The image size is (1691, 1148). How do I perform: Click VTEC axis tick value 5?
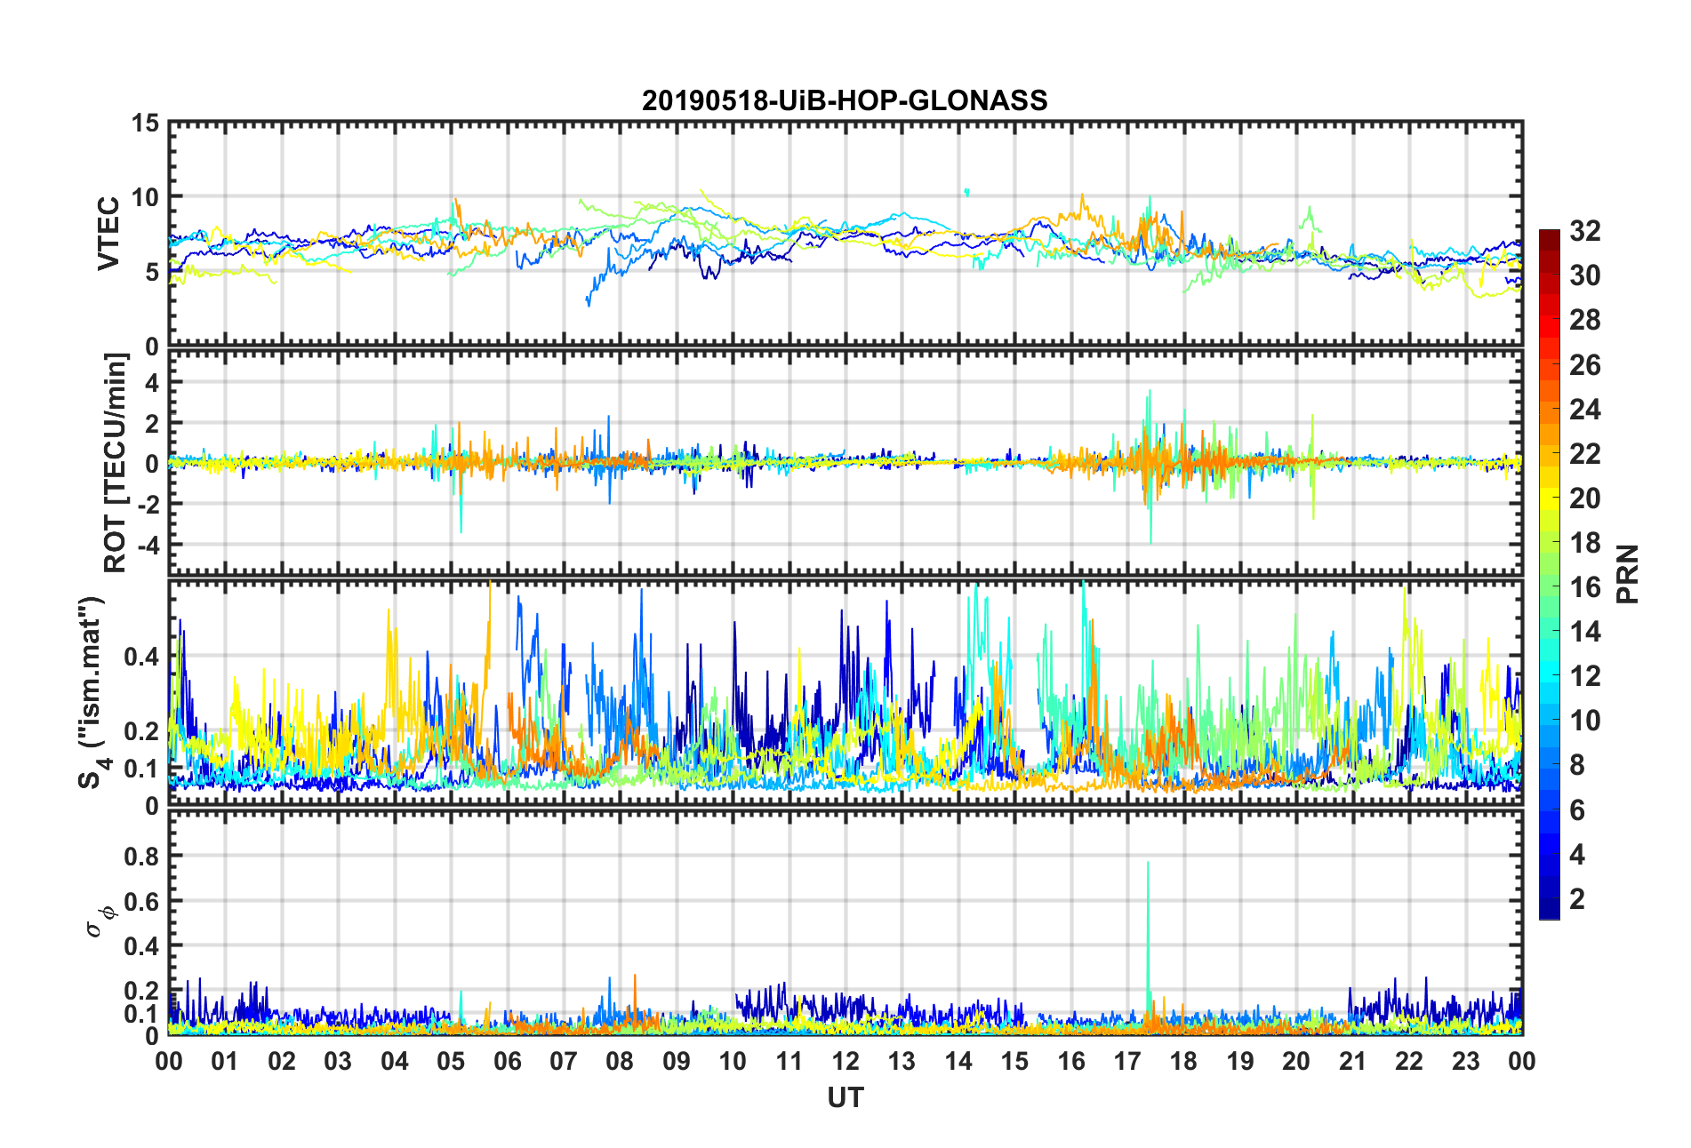pos(152,272)
